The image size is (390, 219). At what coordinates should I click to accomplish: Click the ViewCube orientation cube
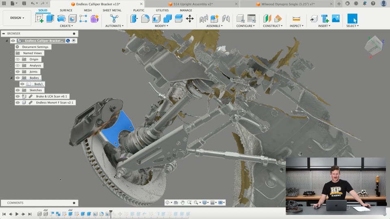(374, 47)
